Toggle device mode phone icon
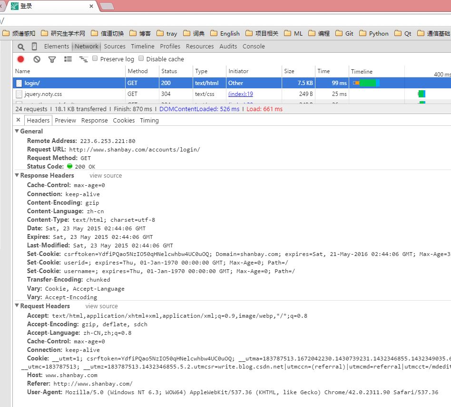This screenshot has height=407, width=451. 34,47
